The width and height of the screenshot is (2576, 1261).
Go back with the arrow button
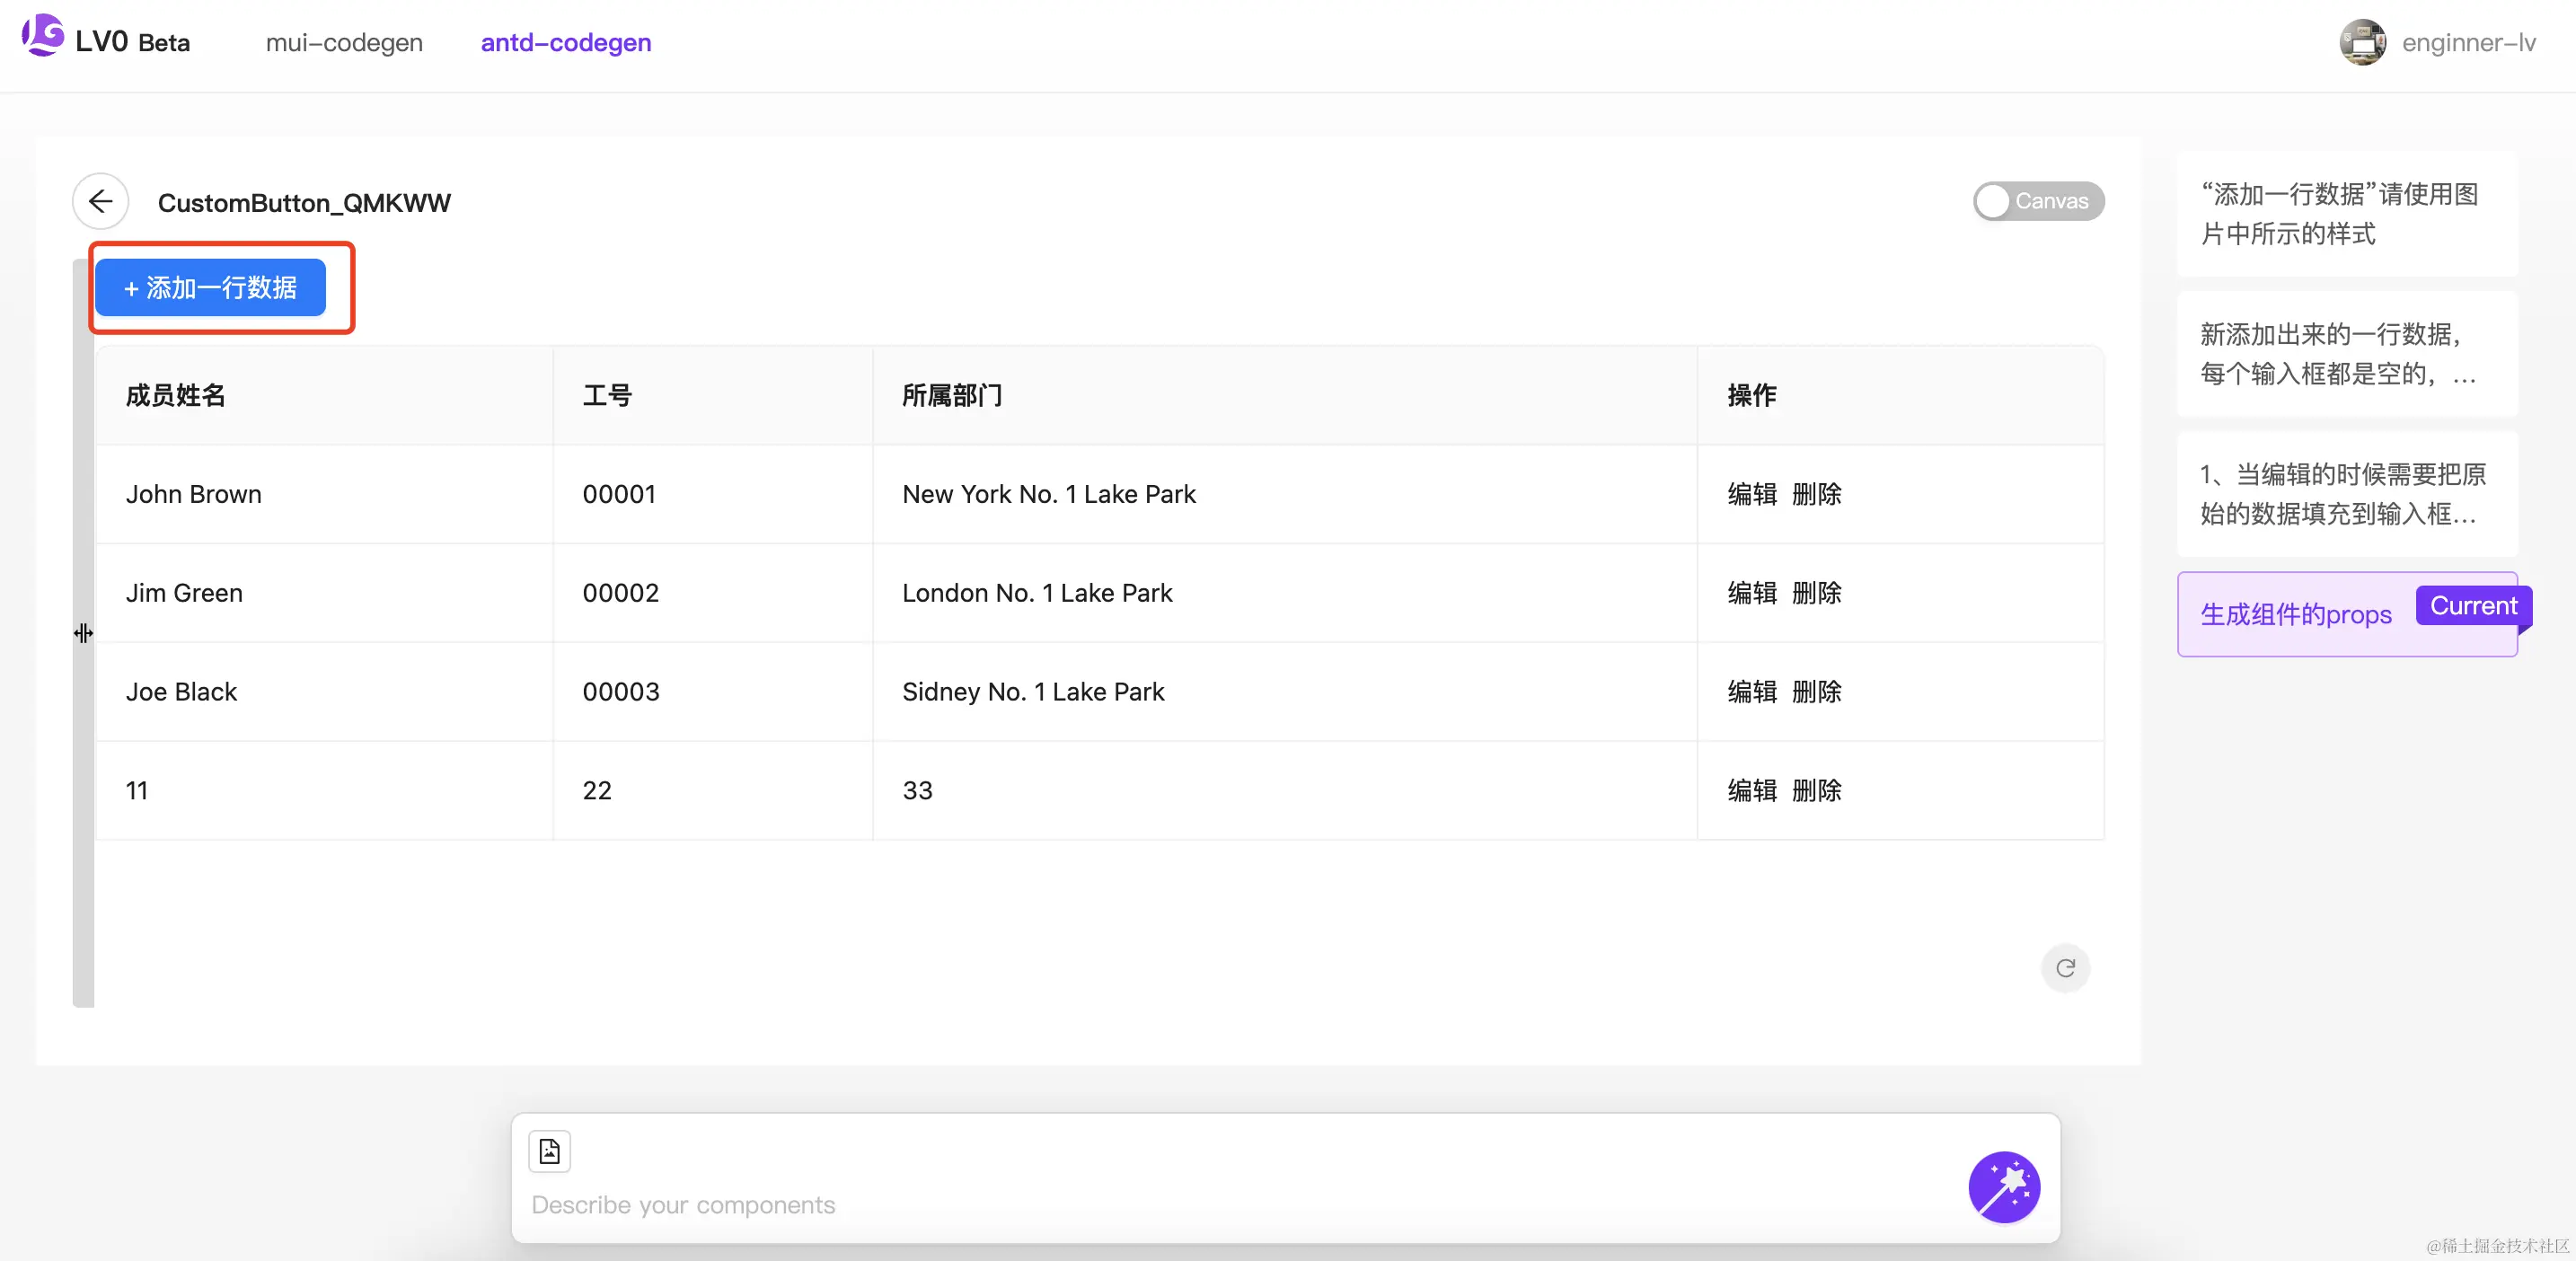tap(101, 202)
